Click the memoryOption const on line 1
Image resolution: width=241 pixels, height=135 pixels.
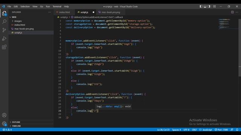(82, 21)
